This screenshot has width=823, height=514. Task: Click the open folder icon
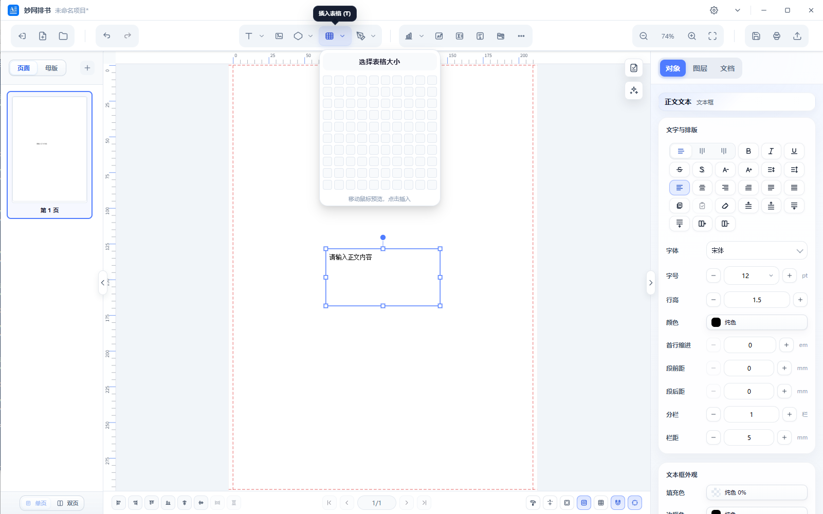click(x=63, y=36)
